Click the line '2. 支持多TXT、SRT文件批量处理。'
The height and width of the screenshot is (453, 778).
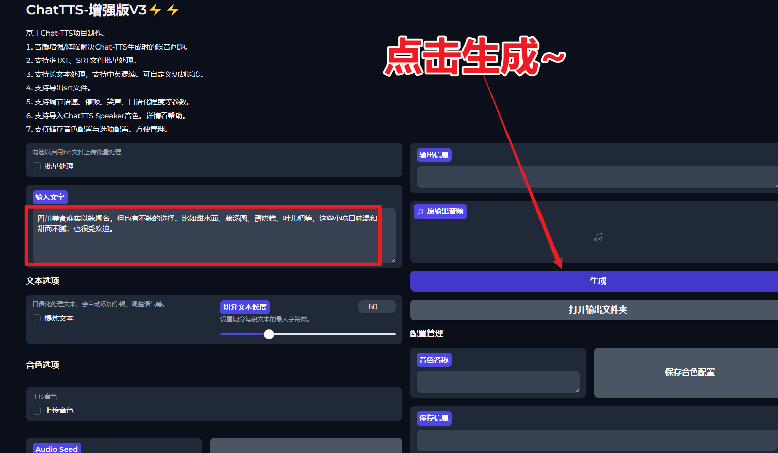click(82, 60)
